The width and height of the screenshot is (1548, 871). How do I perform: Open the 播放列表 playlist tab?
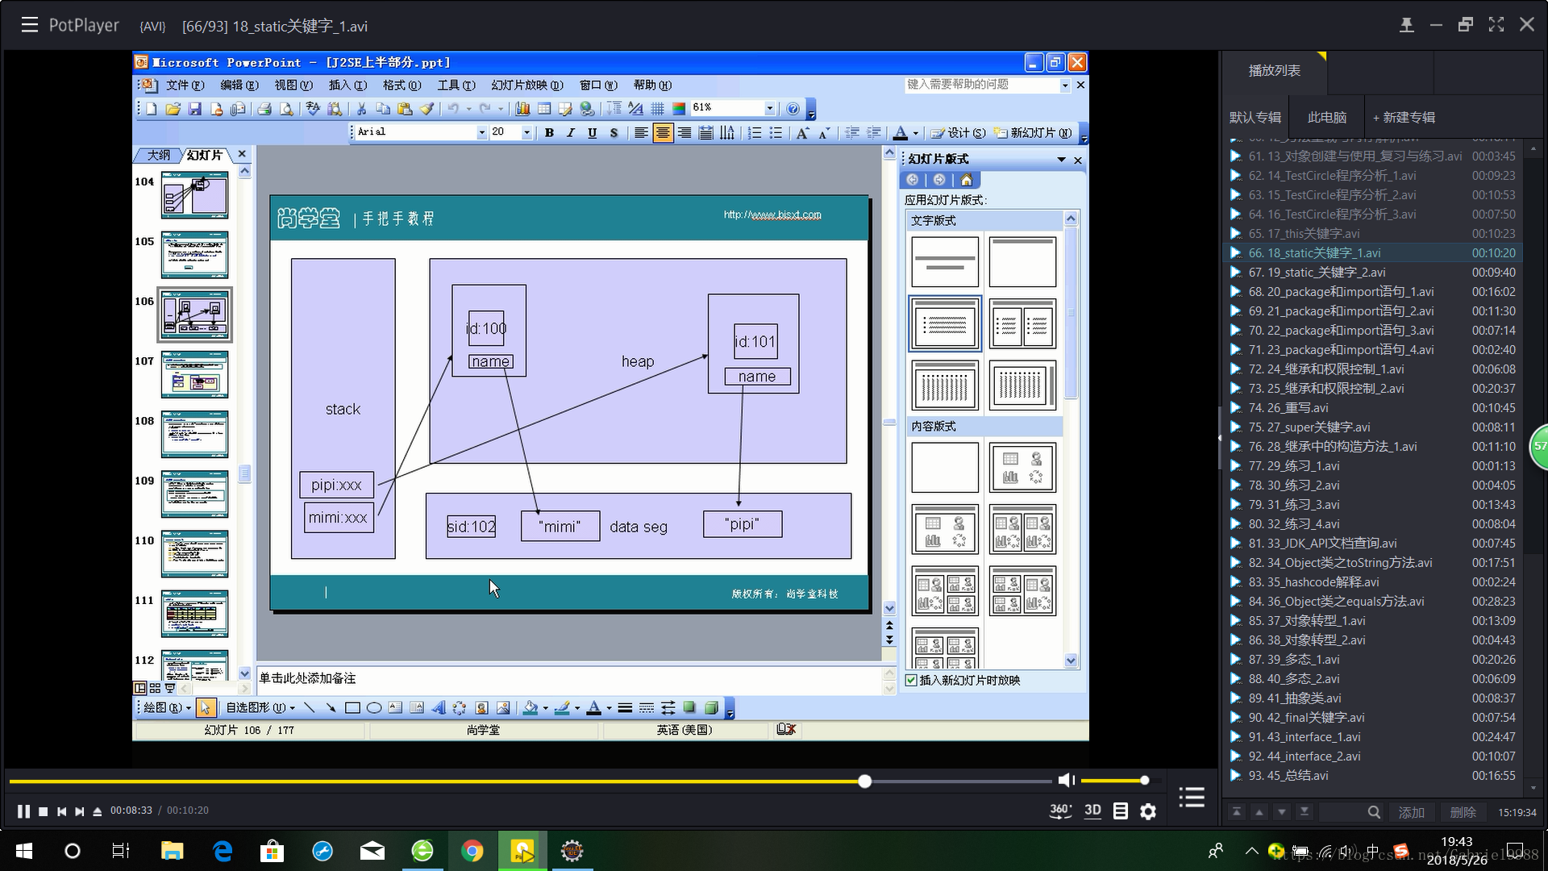[x=1274, y=71]
